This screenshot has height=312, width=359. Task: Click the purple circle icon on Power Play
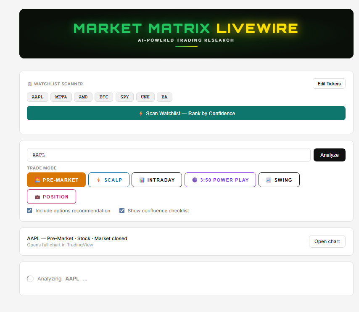pos(195,180)
